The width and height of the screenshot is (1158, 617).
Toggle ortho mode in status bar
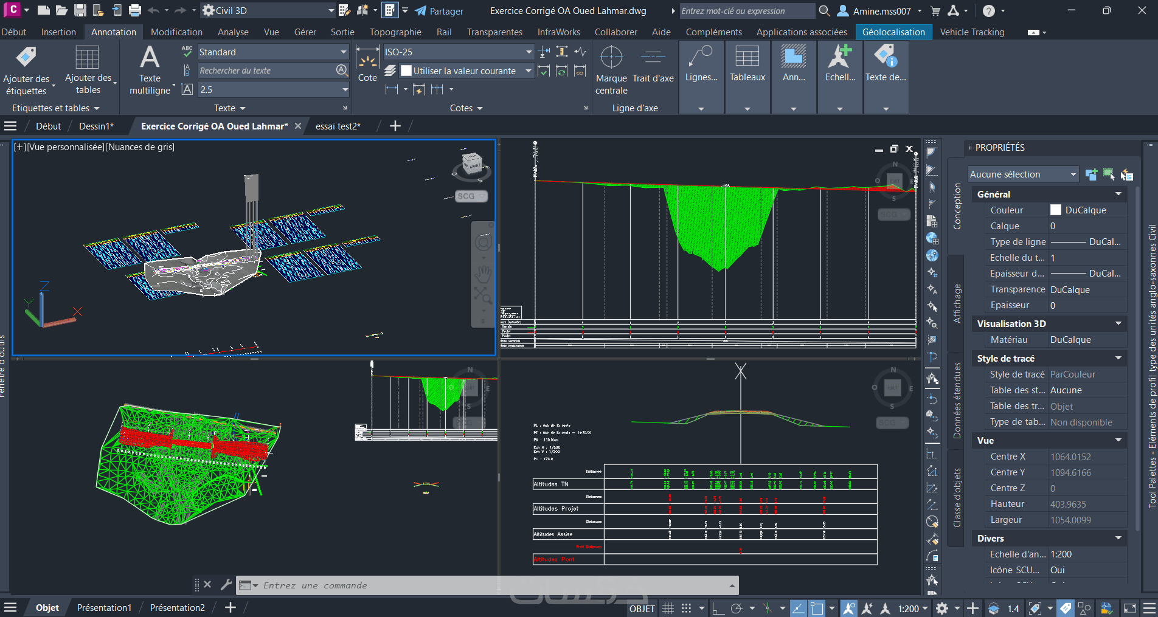pos(718,608)
